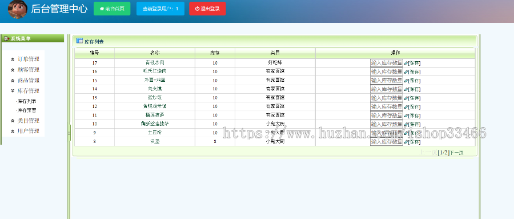
Task: Collapse the 库存管理 menu chevron
Action: point(13,91)
